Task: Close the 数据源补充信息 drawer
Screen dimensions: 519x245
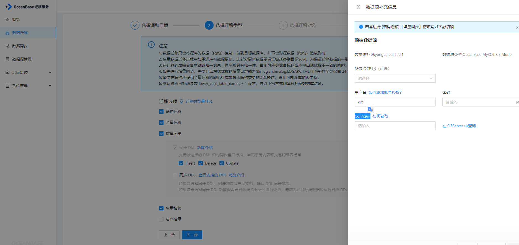Action: (x=358, y=7)
